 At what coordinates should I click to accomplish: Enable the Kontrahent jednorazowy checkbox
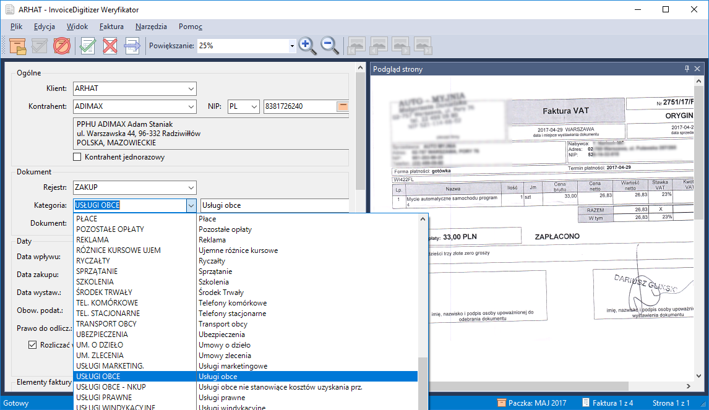pyautogui.click(x=77, y=157)
